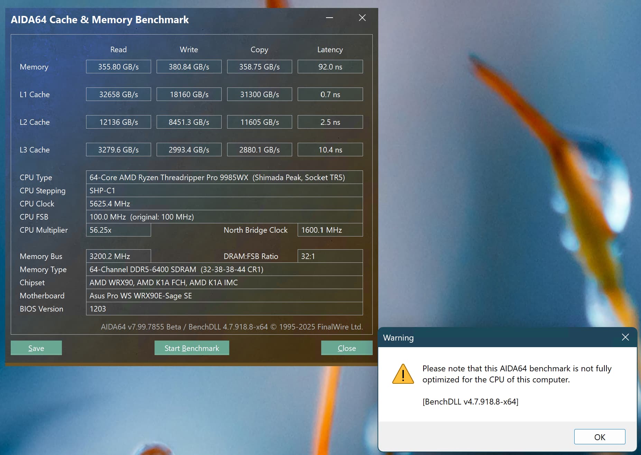This screenshot has width=641, height=455.
Task: Click the Memory Latency 92.0 ns field
Action: [x=330, y=67]
